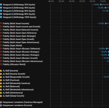Click the shield icon beside Vanguard LifeStrategy 80% Equity

pos(1,14)
